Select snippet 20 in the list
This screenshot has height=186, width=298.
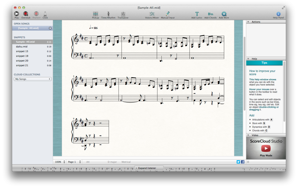[x=22, y=61]
